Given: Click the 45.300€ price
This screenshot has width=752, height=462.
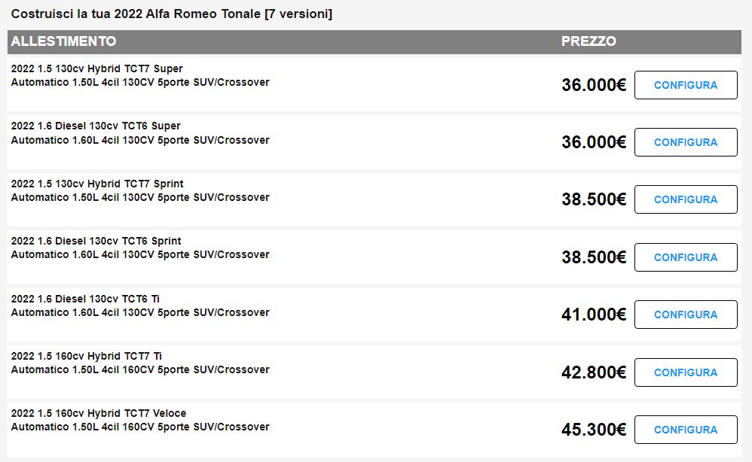Looking at the screenshot, I should [593, 430].
